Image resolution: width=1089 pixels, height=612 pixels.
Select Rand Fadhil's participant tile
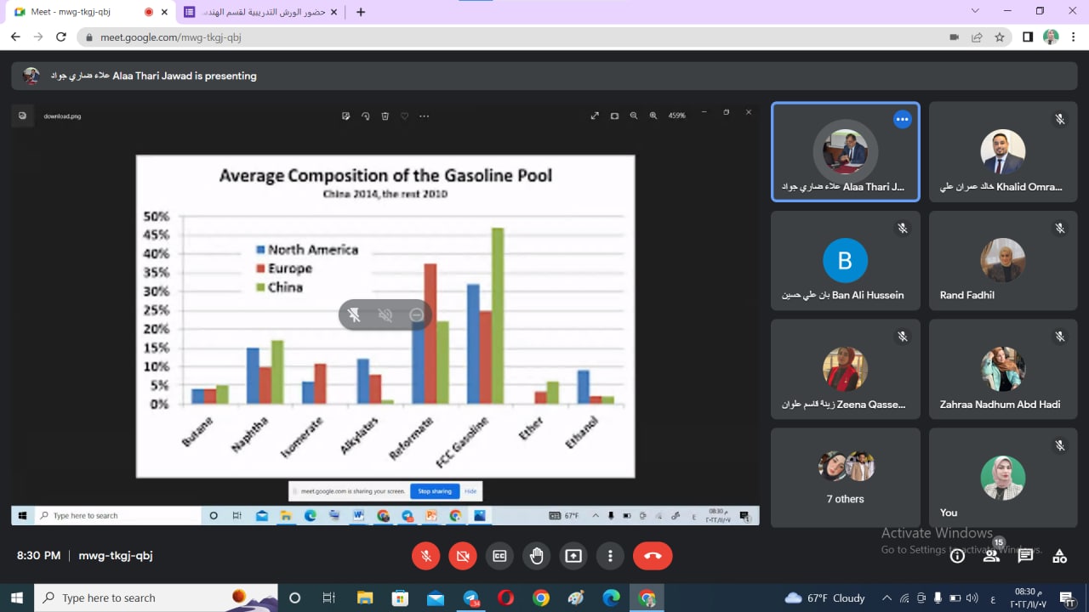tap(1002, 261)
